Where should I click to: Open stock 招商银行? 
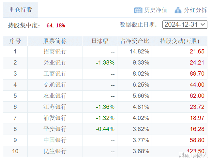tap(55, 52)
